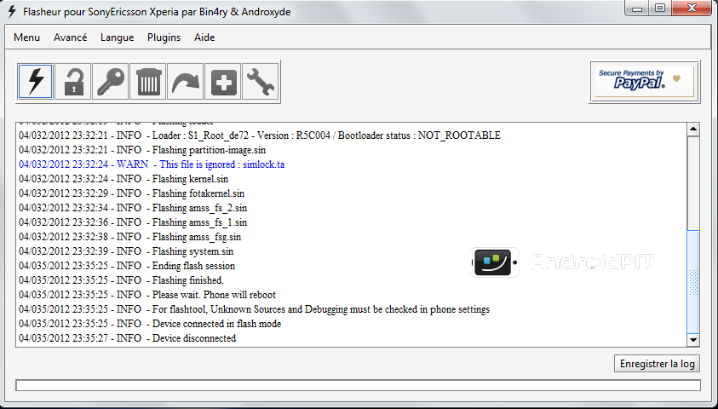Click the blue WARN simlock.ta log line
Screen dimensions: 718x409
pos(152,164)
